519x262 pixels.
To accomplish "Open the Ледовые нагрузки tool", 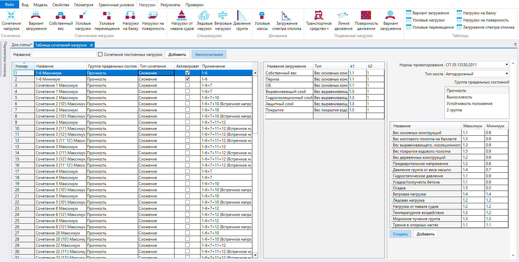I will click(204, 20).
